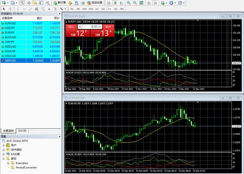Select the text label (T) tool
This screenshot has height=174, width=244.
point(55,9)
